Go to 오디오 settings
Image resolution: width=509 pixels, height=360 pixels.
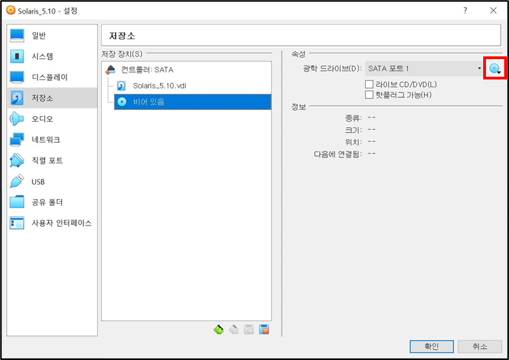click(52, 119)
